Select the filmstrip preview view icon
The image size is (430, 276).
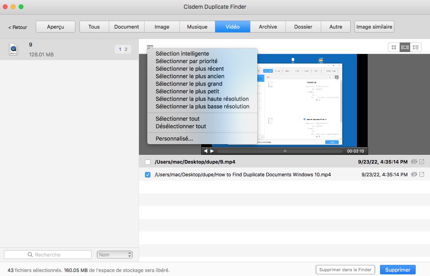(405, 47)
